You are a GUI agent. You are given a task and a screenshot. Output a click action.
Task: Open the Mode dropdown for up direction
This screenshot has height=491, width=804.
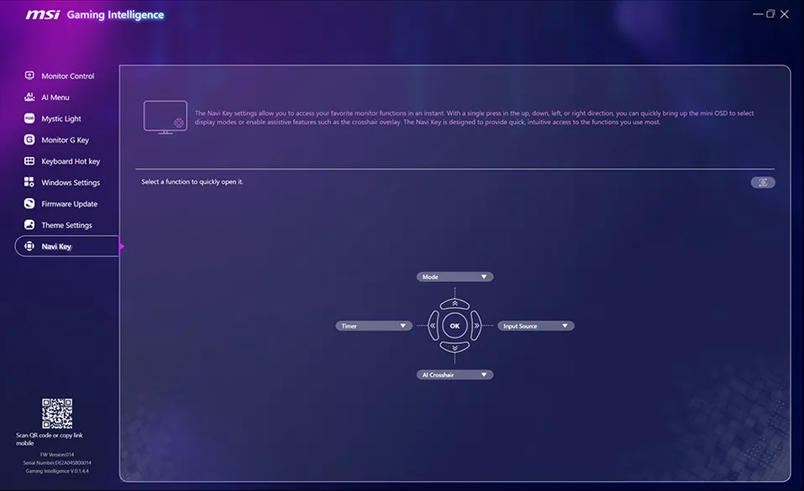(455, 277)
